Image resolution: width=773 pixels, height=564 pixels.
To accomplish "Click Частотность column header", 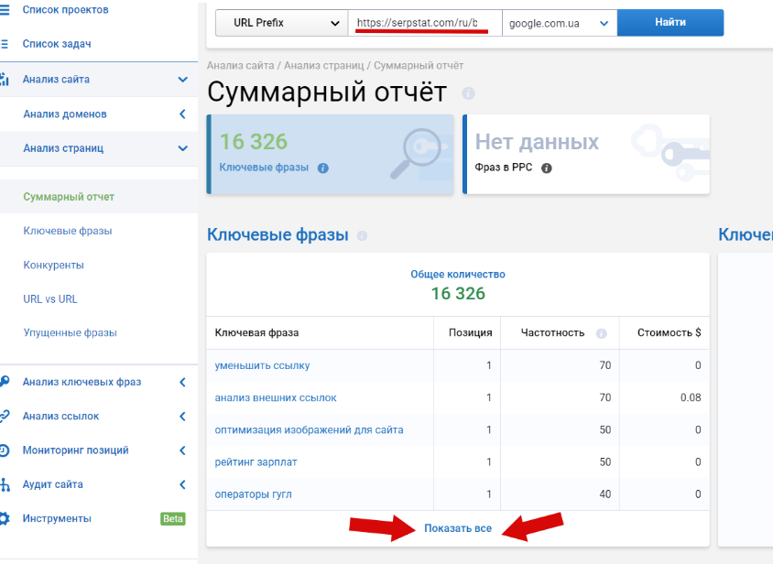I will [552, 332].
